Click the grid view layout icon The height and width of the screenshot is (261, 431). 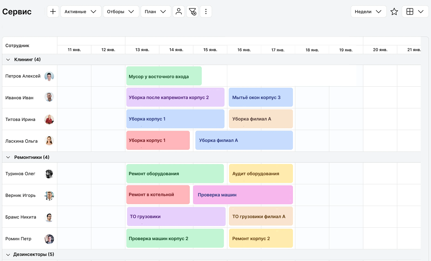(410, 12)
